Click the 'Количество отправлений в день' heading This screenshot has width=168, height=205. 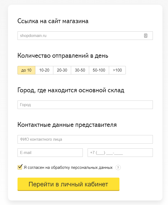click(63, 56)
